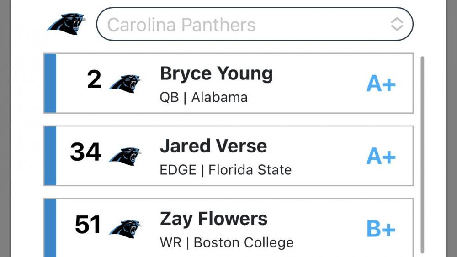Click the A+ grade for Bryce Young
Screen dimensions: 457x257
click(381, 84)
